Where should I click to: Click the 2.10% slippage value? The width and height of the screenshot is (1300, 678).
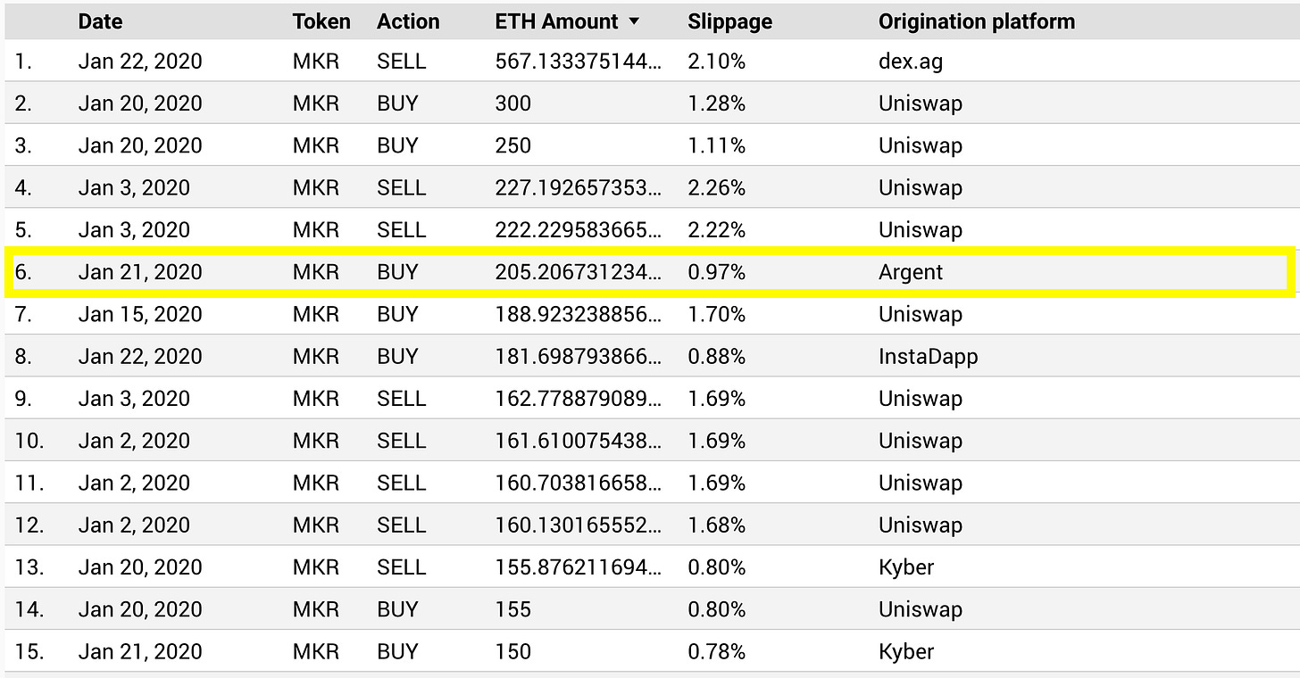717,62
